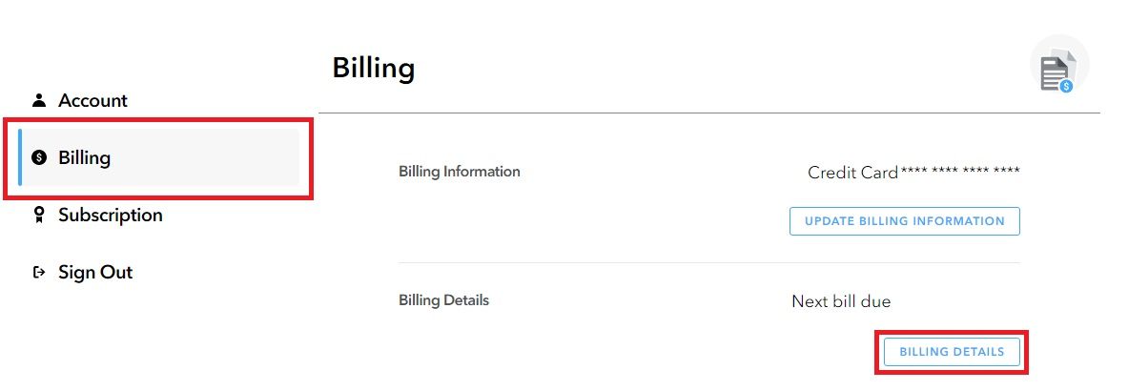Click the Credit Card text
The height and width of the screenshot is (391, 1128).
pos(852,173)
